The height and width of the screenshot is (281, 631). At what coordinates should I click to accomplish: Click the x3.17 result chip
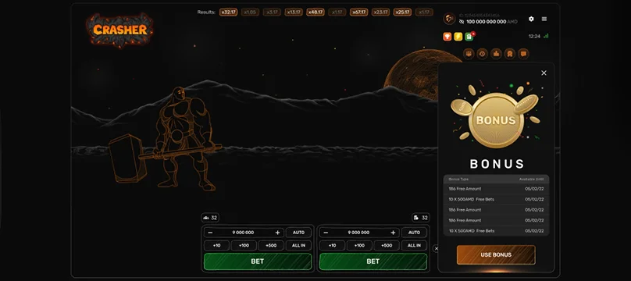tap(272, 12)
